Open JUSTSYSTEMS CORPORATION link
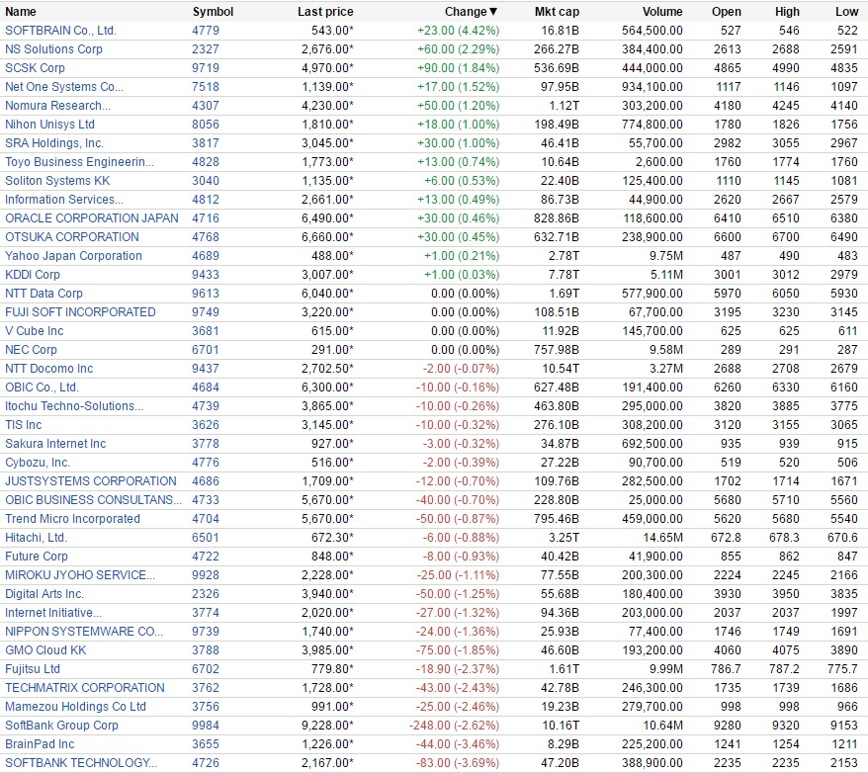 point(91,482)
